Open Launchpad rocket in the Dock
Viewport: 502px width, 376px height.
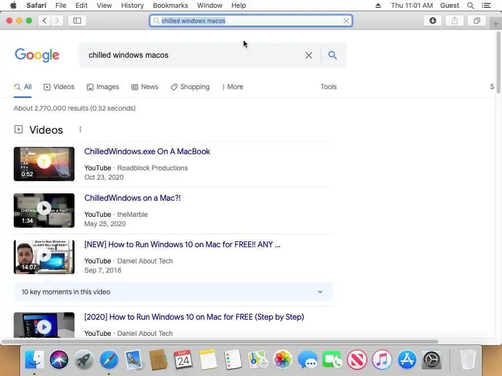[x=84, y=360]
